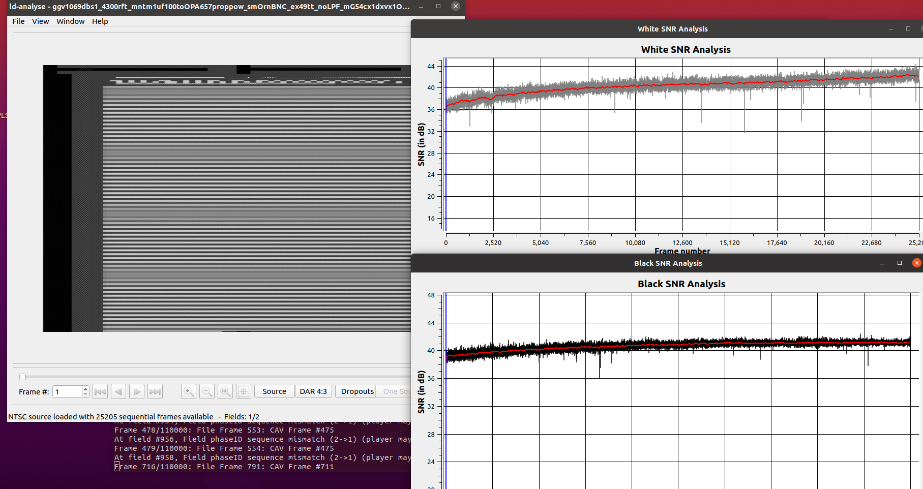923x489 pixels.
Task: Click the 44 y-axis label in White SNR chart
Action: coord(431,66)
